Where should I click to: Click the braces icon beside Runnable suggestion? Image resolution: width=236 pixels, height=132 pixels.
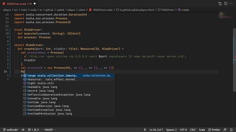[25, 99]
